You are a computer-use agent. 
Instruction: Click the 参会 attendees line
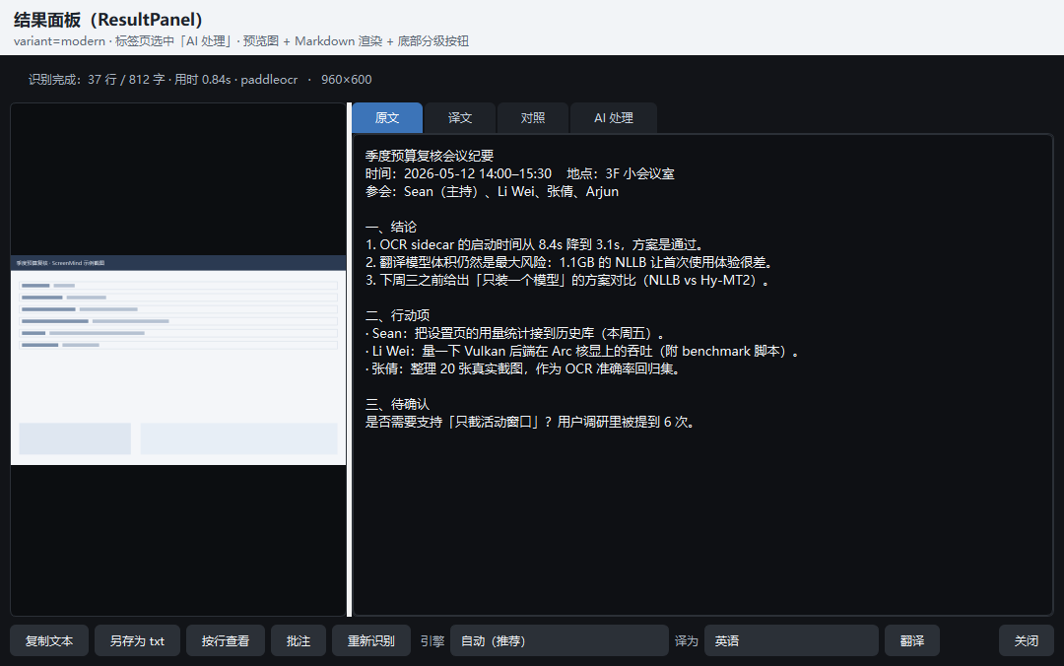click(x=492, y=191)
